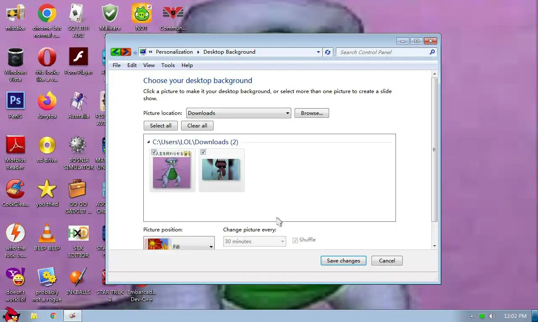Click the Angry Birds Start button
This screenshot has width=538, height=322.
tap(11, 315)
